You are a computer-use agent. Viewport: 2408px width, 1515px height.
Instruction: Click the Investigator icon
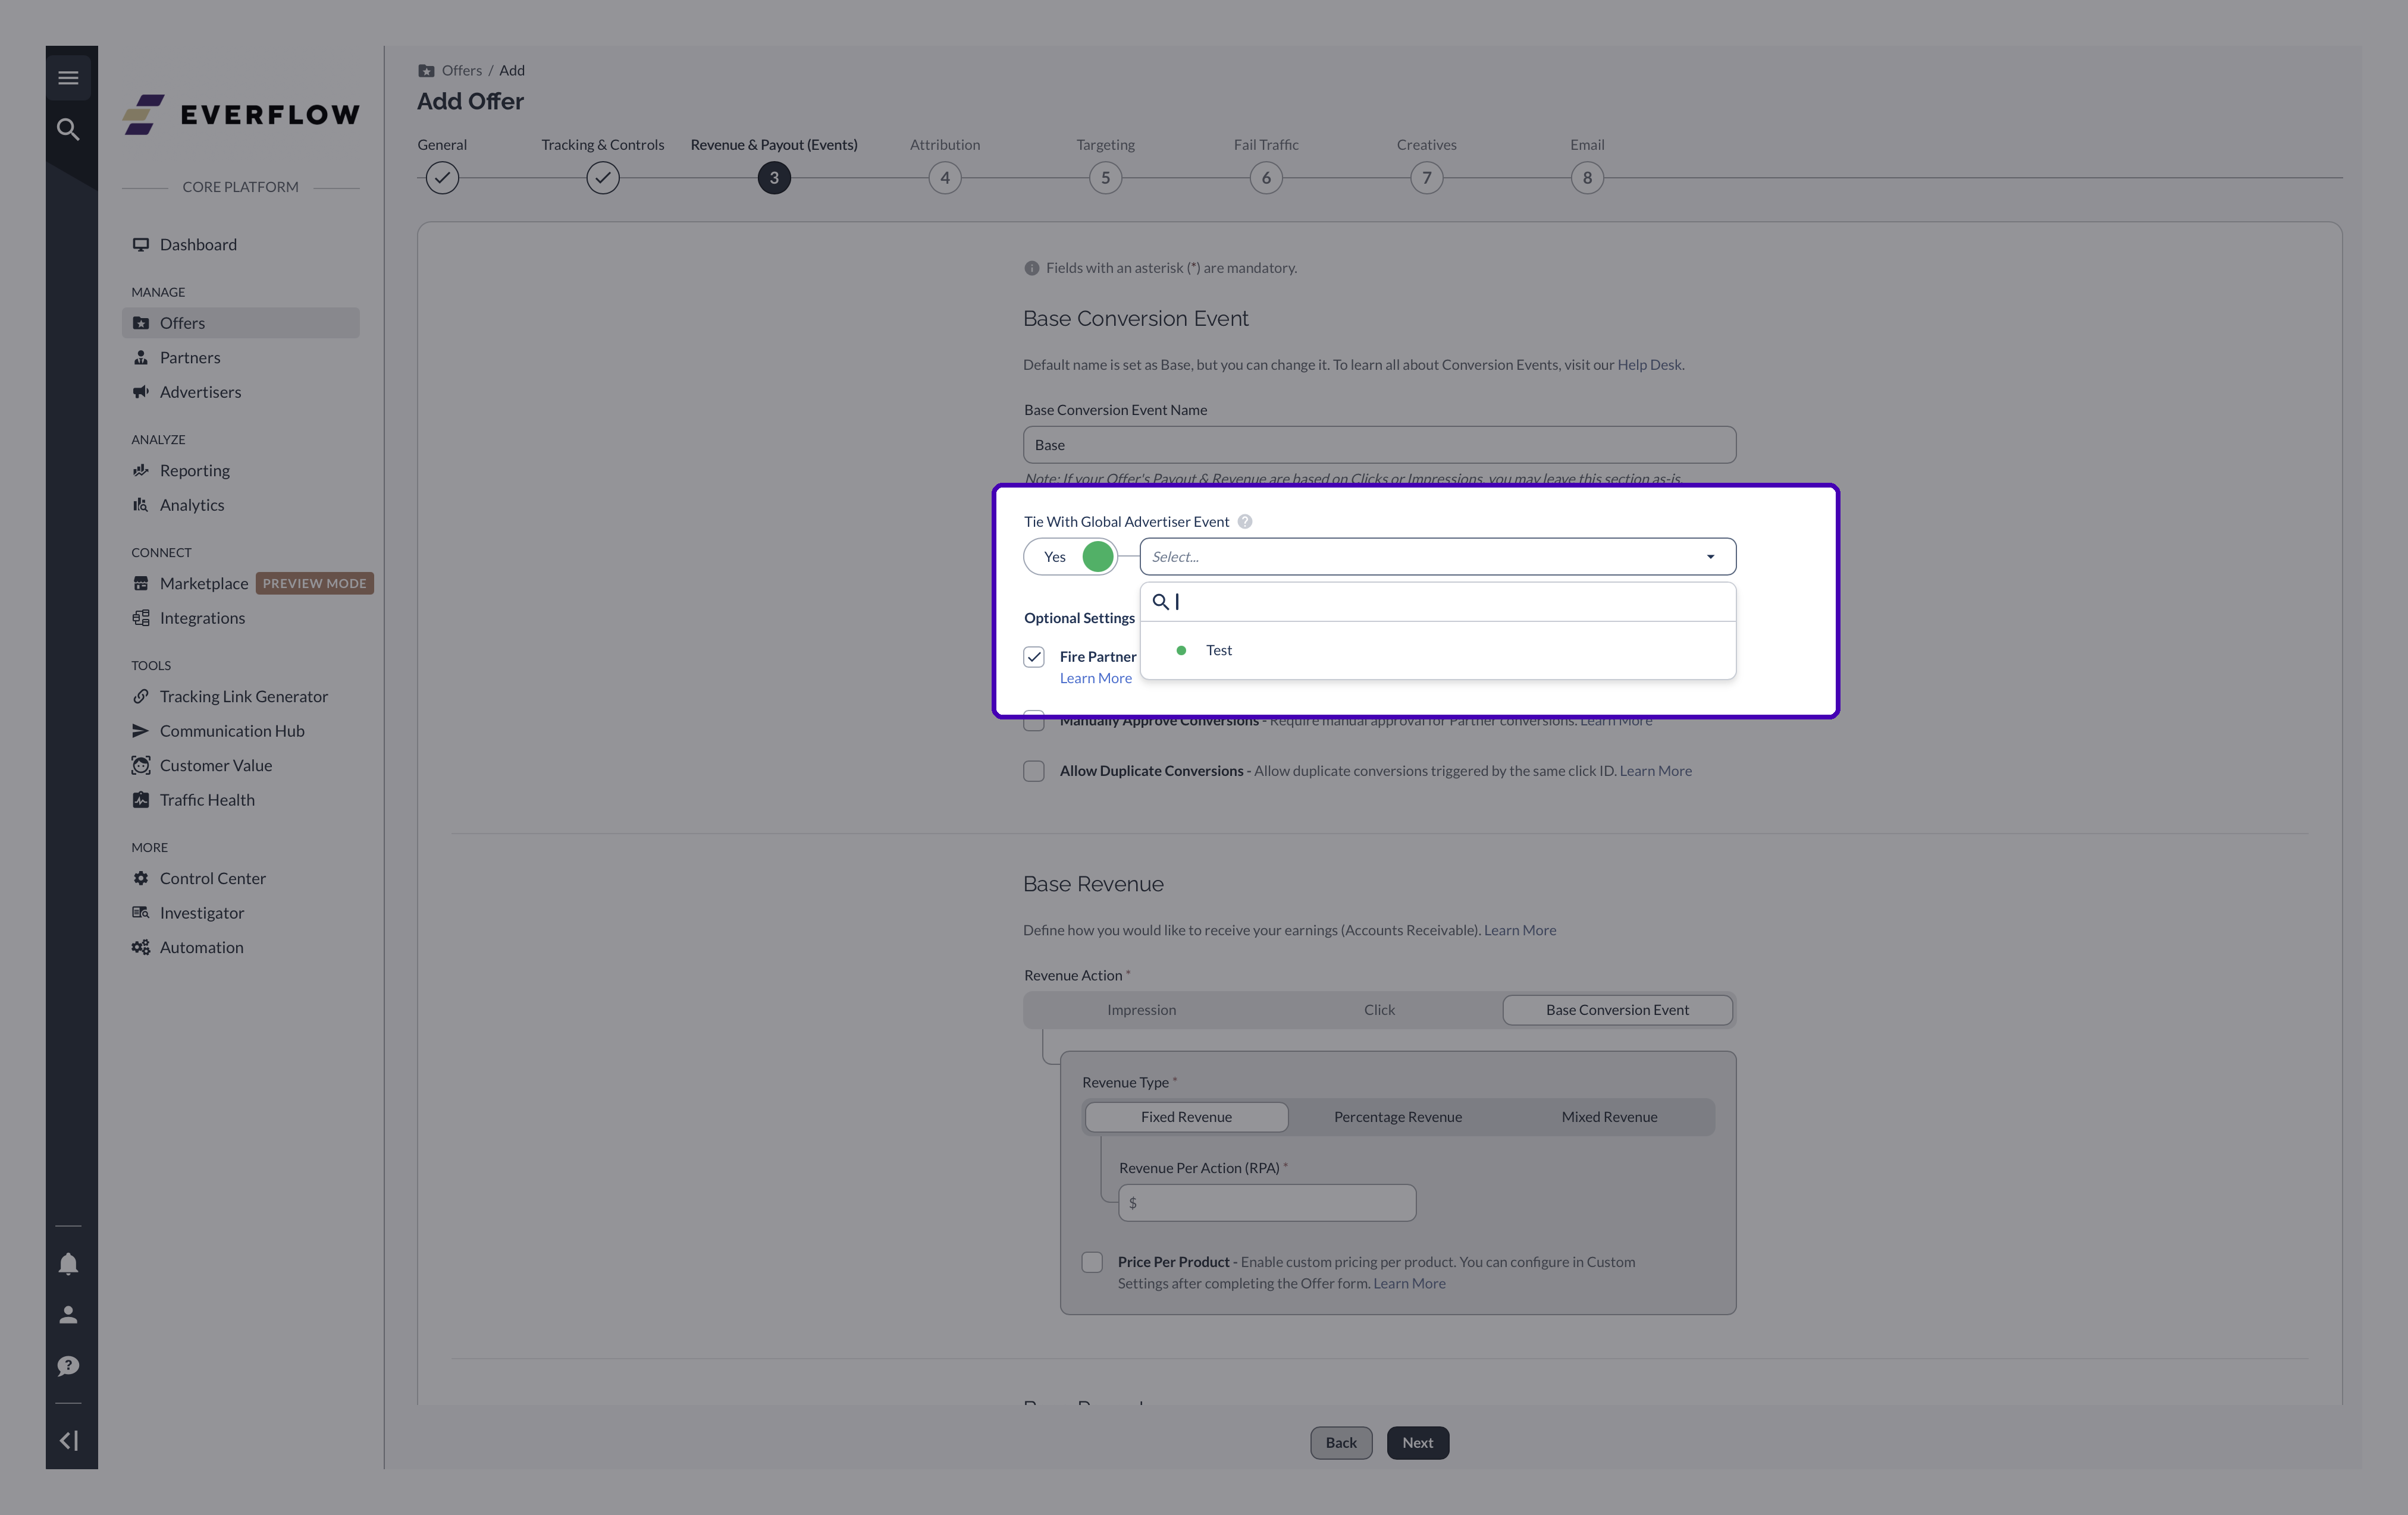point(141,913)
